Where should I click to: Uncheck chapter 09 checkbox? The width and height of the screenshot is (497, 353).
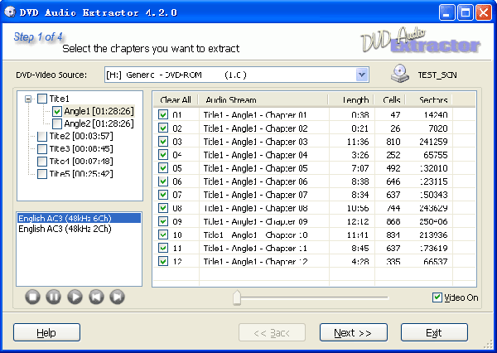[163, 221]
